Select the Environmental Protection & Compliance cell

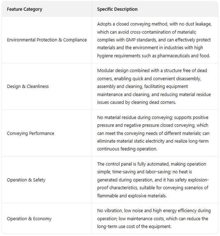tap(47, 40)
